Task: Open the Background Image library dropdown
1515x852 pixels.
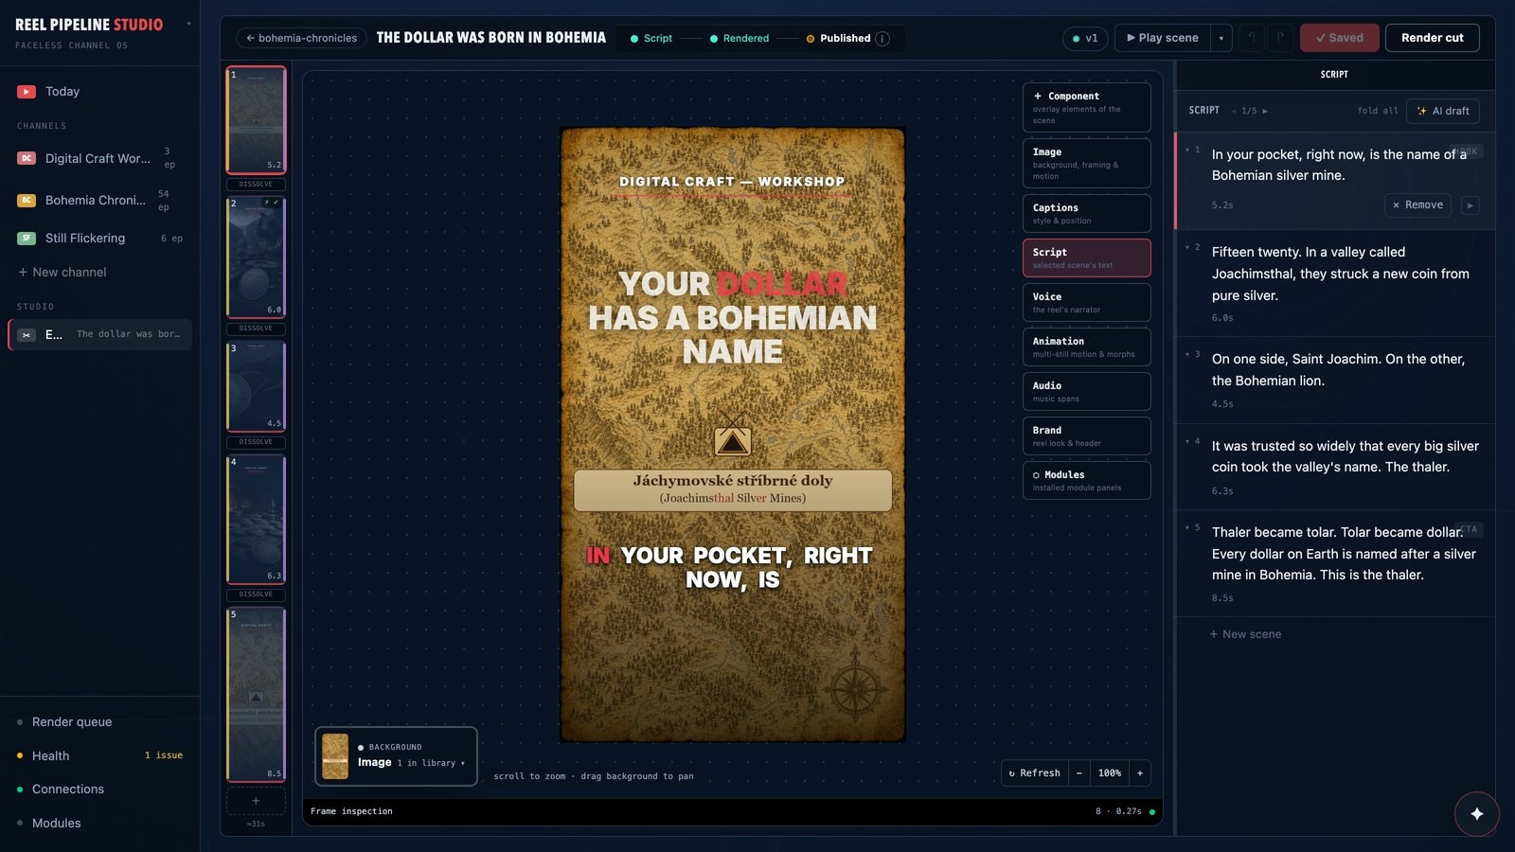Action: (396, 756)
